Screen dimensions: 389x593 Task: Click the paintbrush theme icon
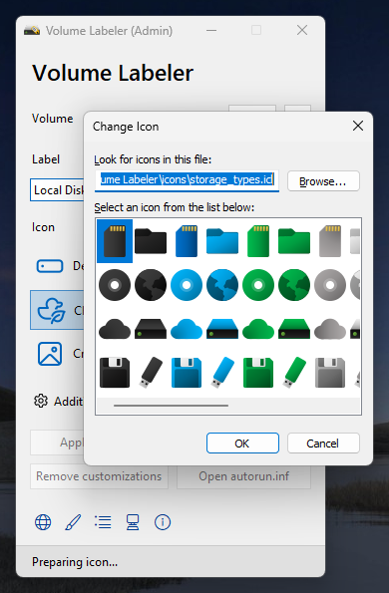coord(73,522)
